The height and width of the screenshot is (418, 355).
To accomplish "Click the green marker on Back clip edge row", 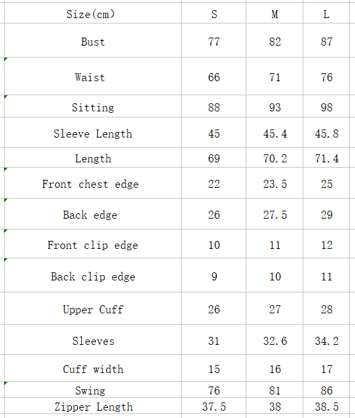I will tap(6, 260).
